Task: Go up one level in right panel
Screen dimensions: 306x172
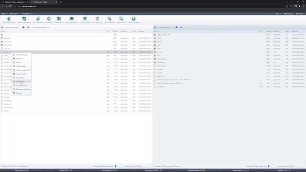Action: pyautogui.click(x=181, y=27)
